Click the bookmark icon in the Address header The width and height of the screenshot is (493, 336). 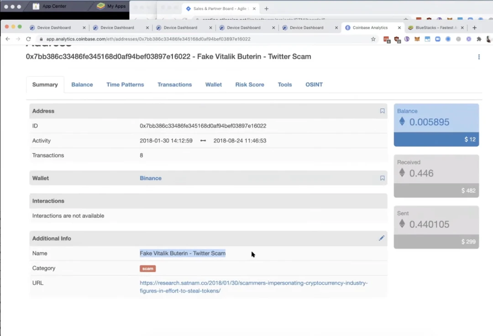point(383,111)
